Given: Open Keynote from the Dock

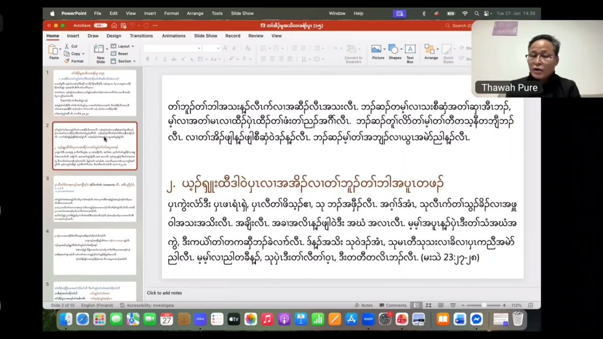Looking at the screenshot, I should (301, 319).
